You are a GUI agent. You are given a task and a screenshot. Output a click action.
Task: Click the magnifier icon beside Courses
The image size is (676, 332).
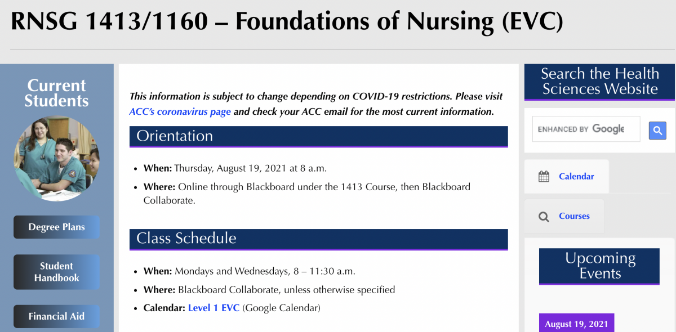click(544, 217)
